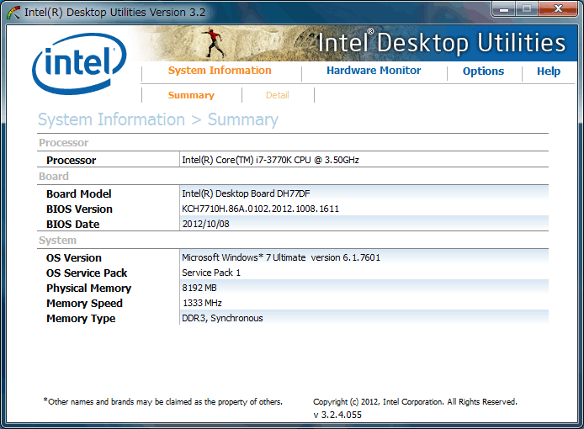Select the OS Version row label
Viewport: 584px width, 429px height.
(x=74, y=258)
